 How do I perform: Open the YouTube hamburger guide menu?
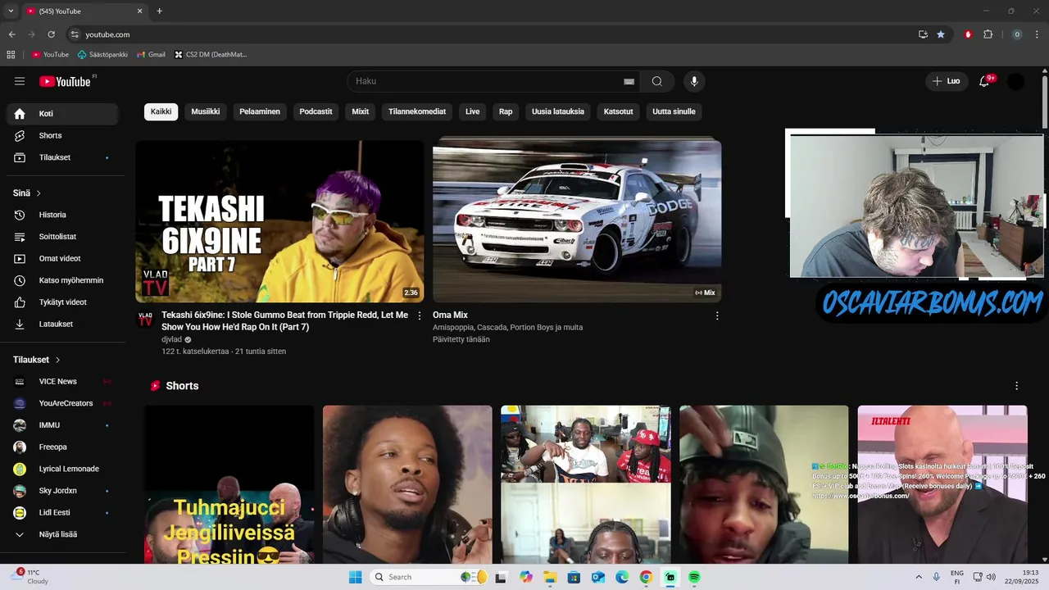point(20,81)
